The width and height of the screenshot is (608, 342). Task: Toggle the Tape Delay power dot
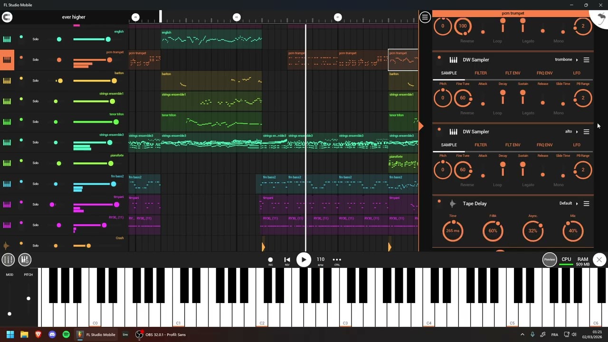(x=439, y=201)
